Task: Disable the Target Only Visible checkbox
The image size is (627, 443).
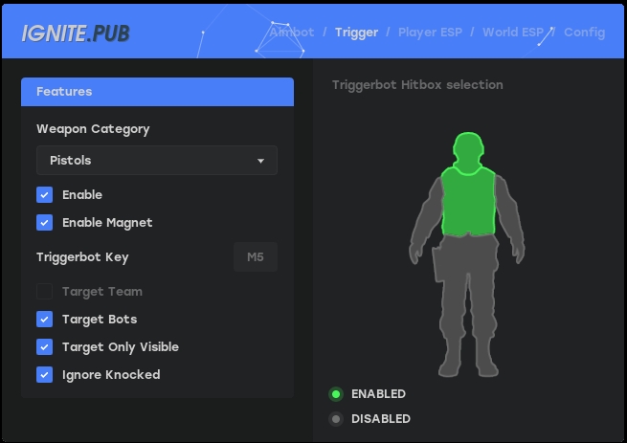Action: 44,347
